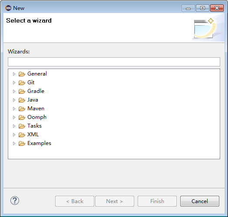Screen dimensions: 228x217
Task: Open the help question mark icon
Action: (x=15, y=201)
